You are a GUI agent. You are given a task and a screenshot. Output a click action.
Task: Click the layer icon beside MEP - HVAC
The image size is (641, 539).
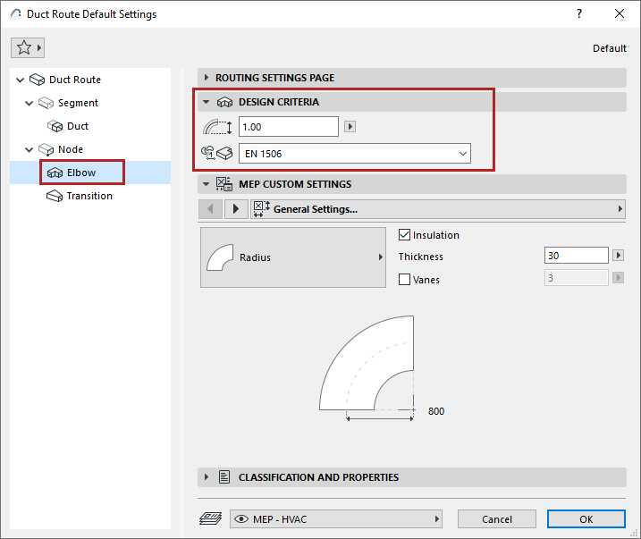(210, 519)
